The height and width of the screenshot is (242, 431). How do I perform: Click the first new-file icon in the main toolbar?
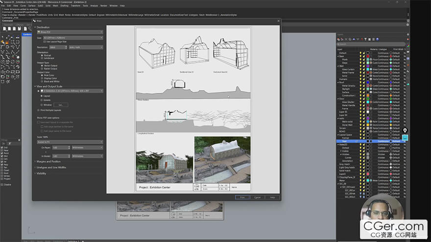(x=4, y=28)
